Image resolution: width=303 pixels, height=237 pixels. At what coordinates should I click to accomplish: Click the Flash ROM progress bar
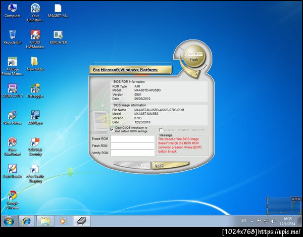click(132, 146)
